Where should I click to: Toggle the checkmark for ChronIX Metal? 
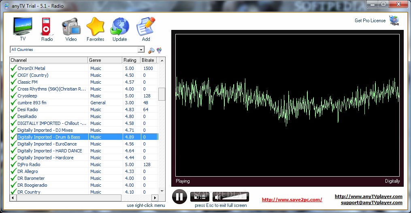point(14,68)
